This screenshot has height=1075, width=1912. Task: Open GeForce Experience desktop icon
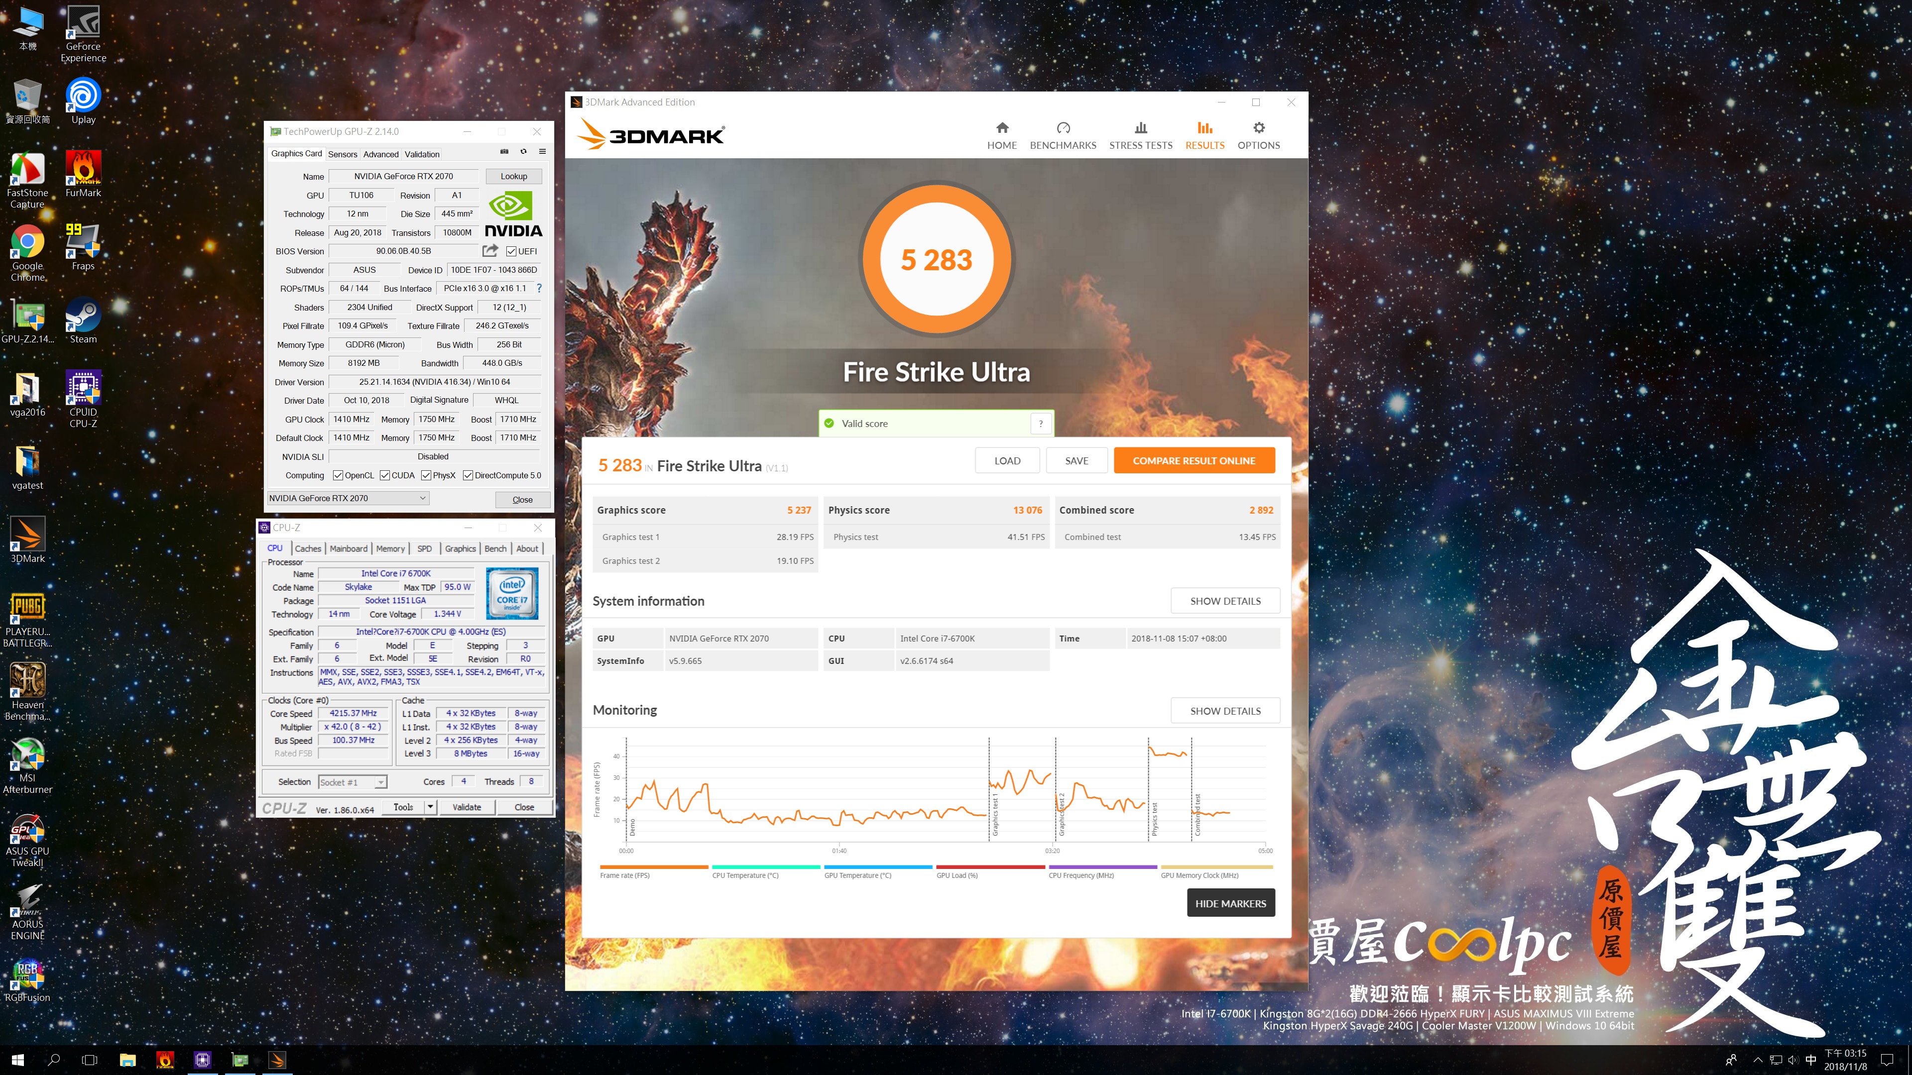click(x=83, y=34)
